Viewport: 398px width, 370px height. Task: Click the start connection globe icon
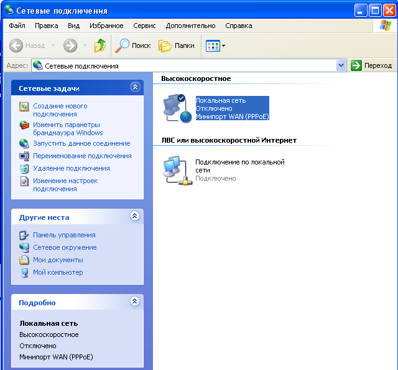click(24, 144)
